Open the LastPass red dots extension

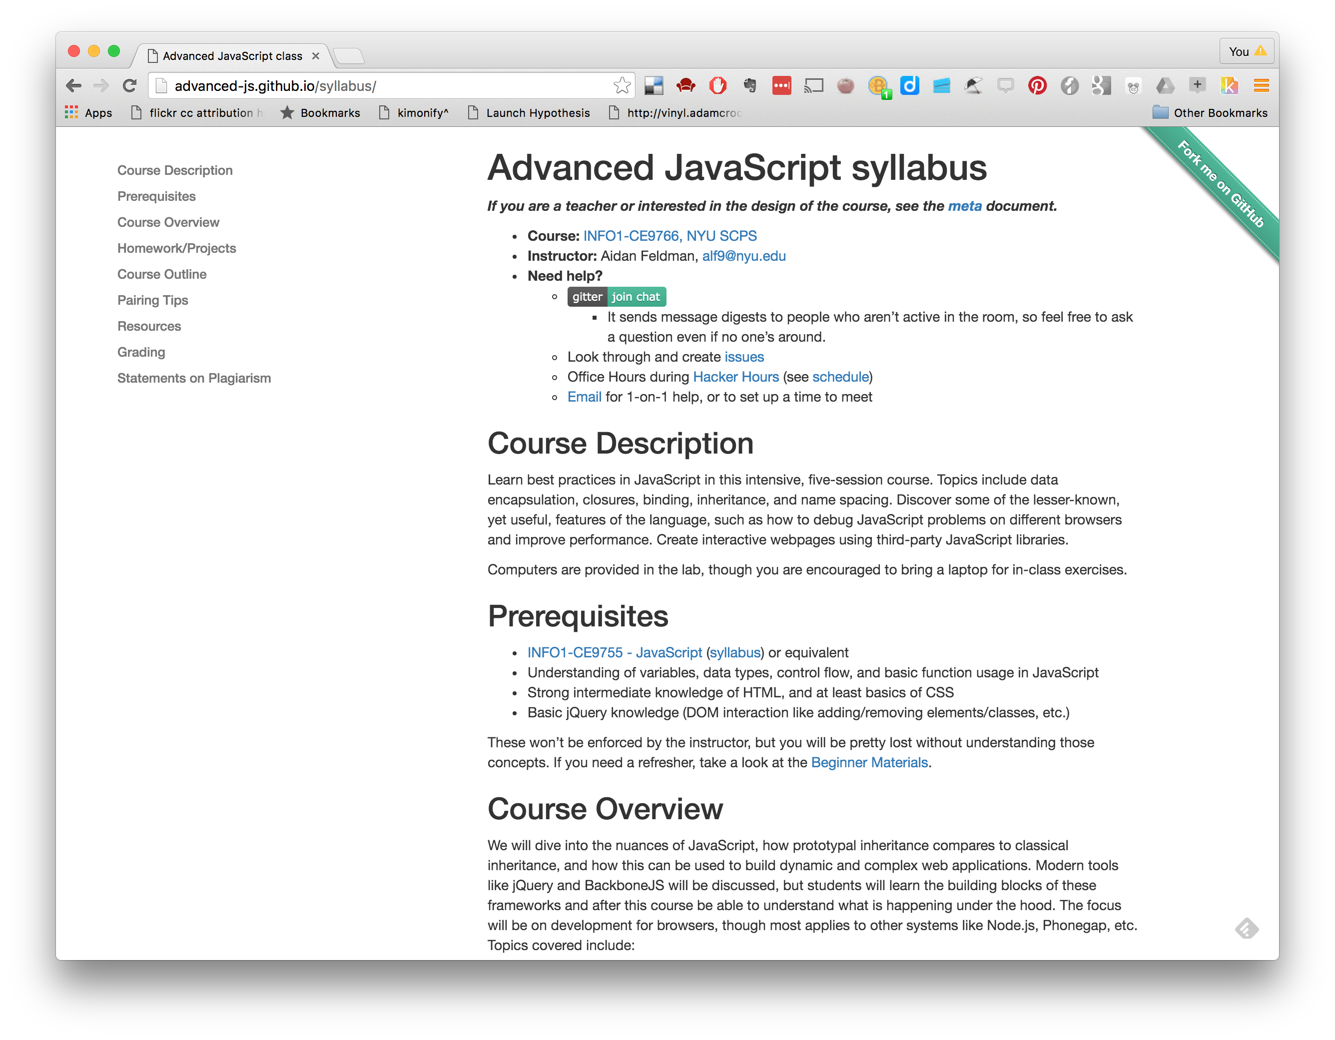point(781,85)
